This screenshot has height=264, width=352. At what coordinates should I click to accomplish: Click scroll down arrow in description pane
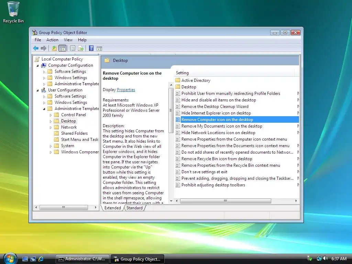(x=171, y=201)
